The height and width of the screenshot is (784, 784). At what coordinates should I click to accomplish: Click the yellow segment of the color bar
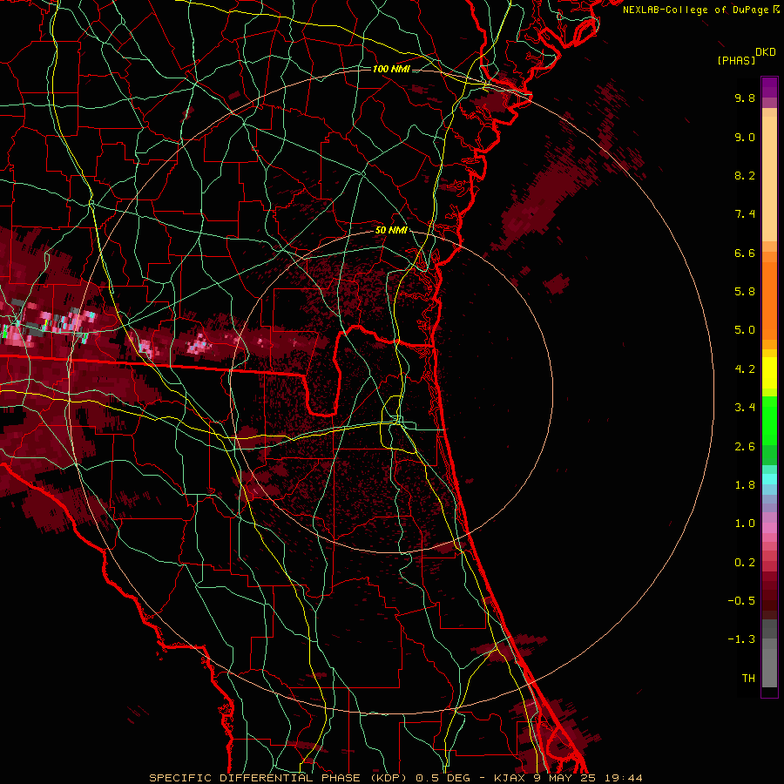click(x=769, y=373)
